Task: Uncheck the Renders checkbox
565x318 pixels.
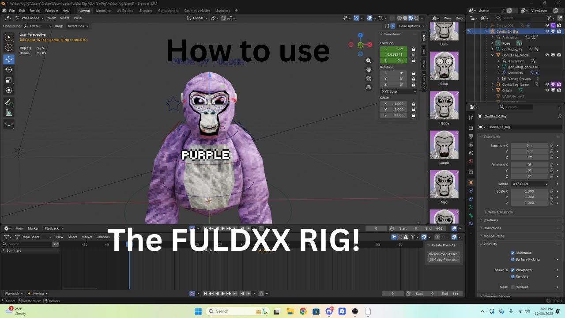Action: (512, 276)
